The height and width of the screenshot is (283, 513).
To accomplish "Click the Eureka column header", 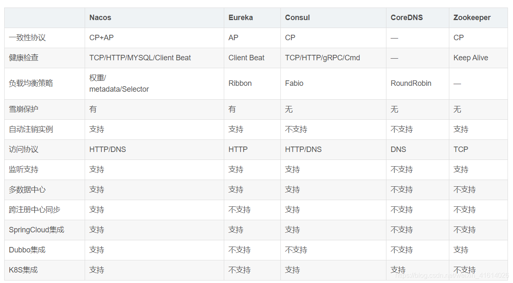I will (x=241, y=18).
